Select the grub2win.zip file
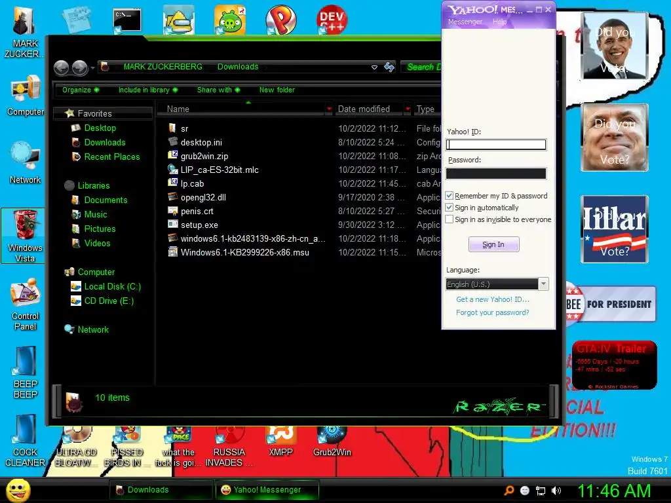Viewport: 671px width, 503px height. click(204, 156)
